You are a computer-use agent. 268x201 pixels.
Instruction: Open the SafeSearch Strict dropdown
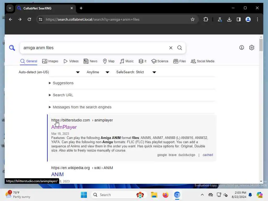click(136, 72)
